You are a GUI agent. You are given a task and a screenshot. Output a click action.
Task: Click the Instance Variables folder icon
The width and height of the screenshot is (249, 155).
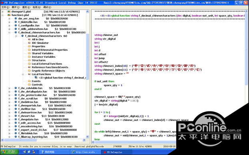30,57
